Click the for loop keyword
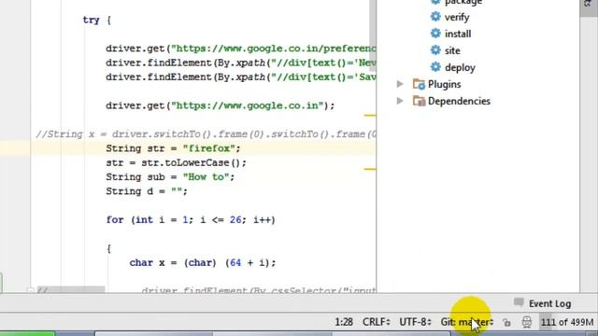The width and height of the screenshot is (598, 336). (115, 220)
